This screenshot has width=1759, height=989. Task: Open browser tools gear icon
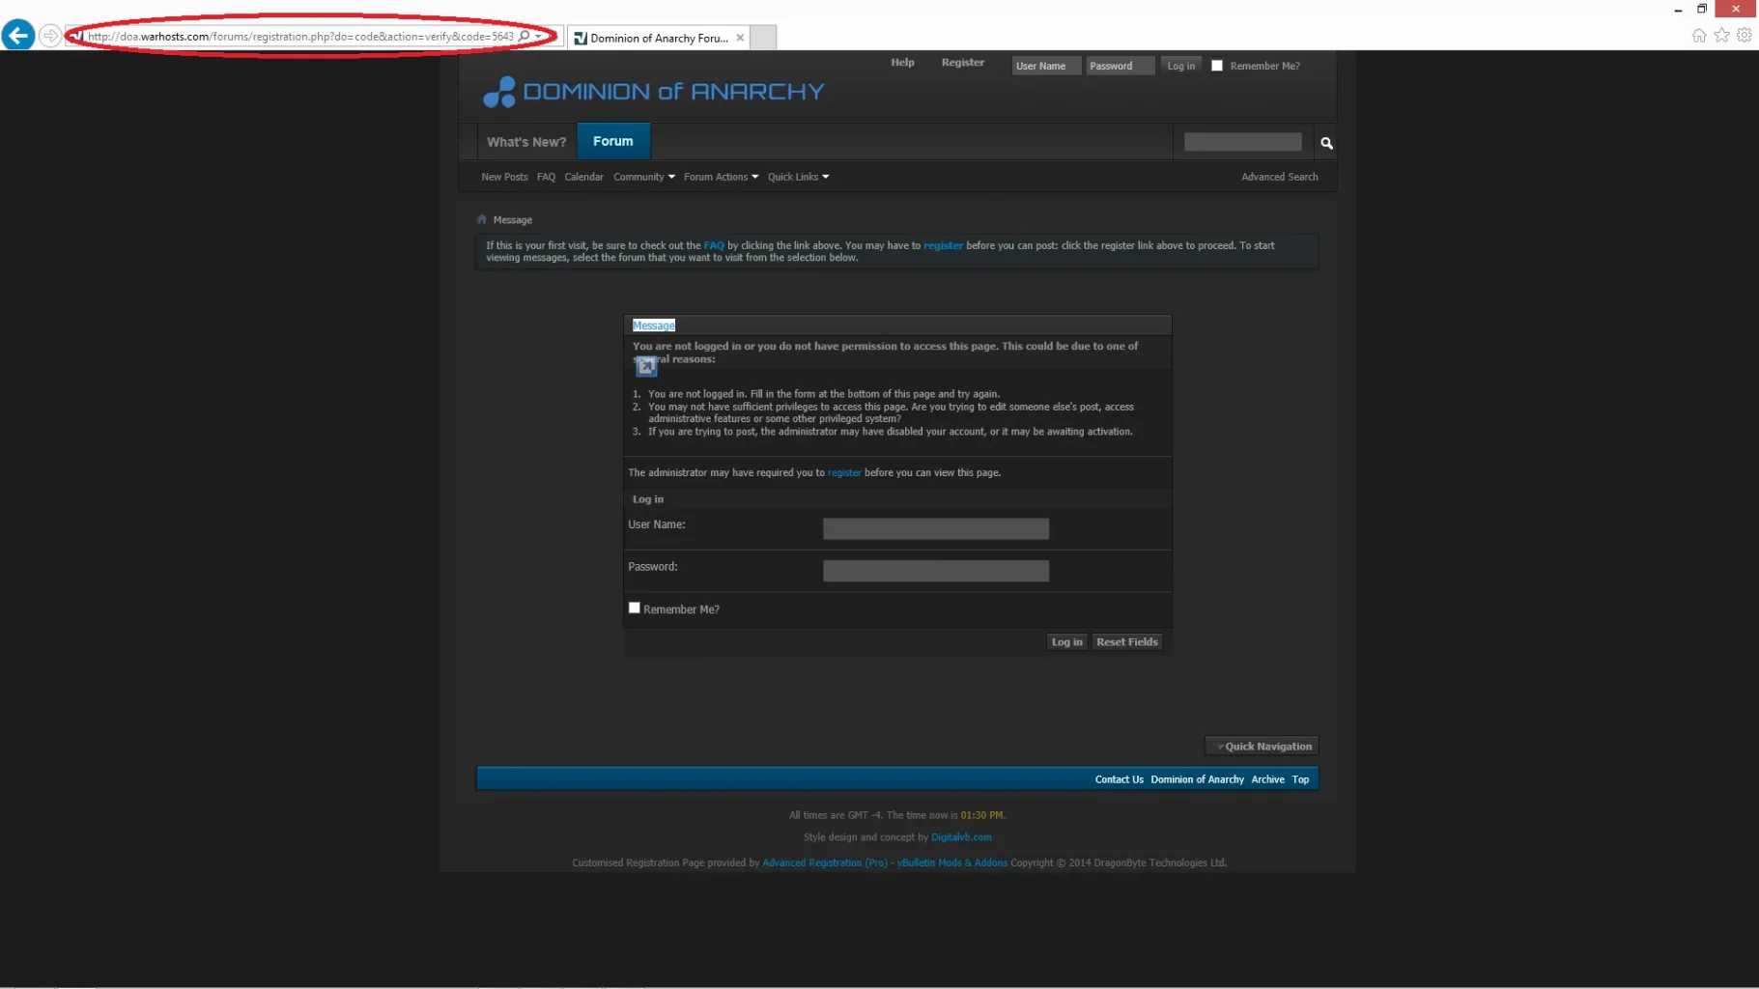(x=1745, y=36)
